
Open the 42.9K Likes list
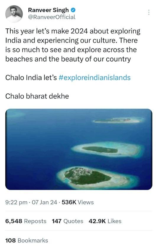[x=105, y=221]
